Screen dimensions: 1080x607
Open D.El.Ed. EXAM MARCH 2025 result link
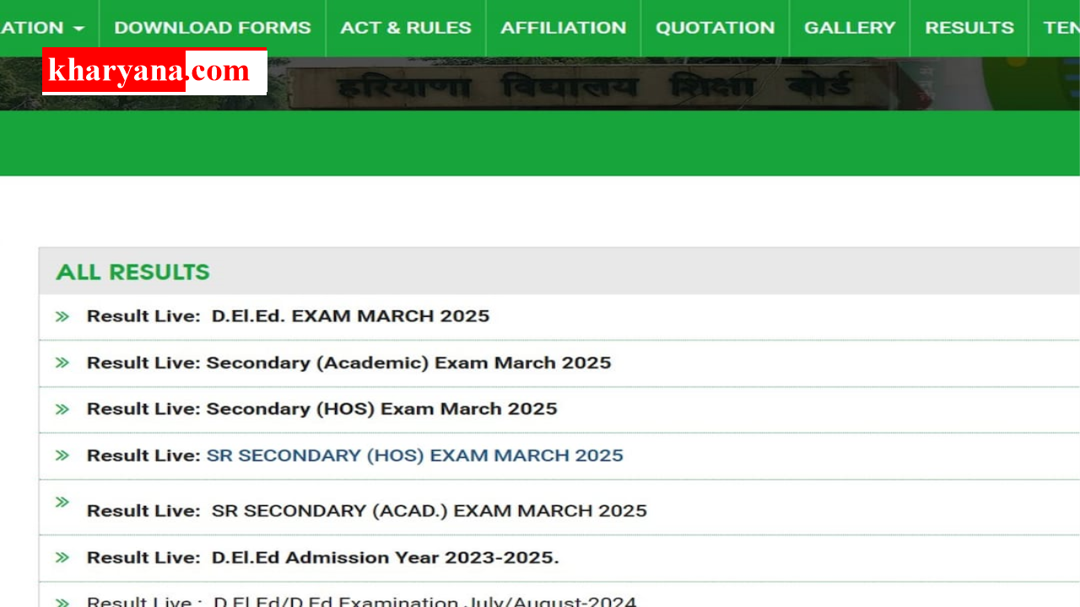(x=350, y=317)
